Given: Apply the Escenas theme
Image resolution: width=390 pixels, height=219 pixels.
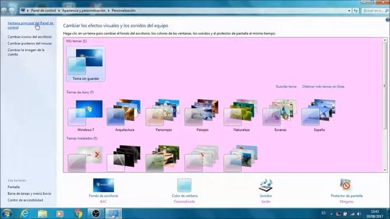Looking at the screenshot, I should [280, 116].
